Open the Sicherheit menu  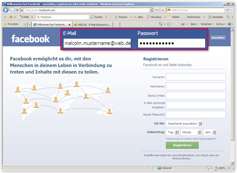coord(207,24)
